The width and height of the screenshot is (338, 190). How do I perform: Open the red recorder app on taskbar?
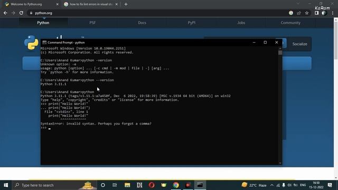coord(188,185)
